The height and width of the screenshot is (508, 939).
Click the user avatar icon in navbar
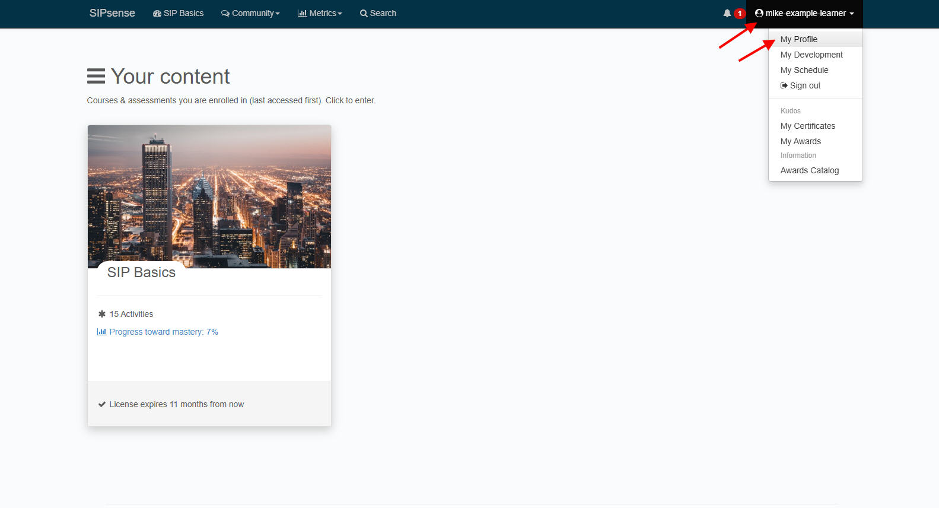pyautogui.click(x=759, y=13)
